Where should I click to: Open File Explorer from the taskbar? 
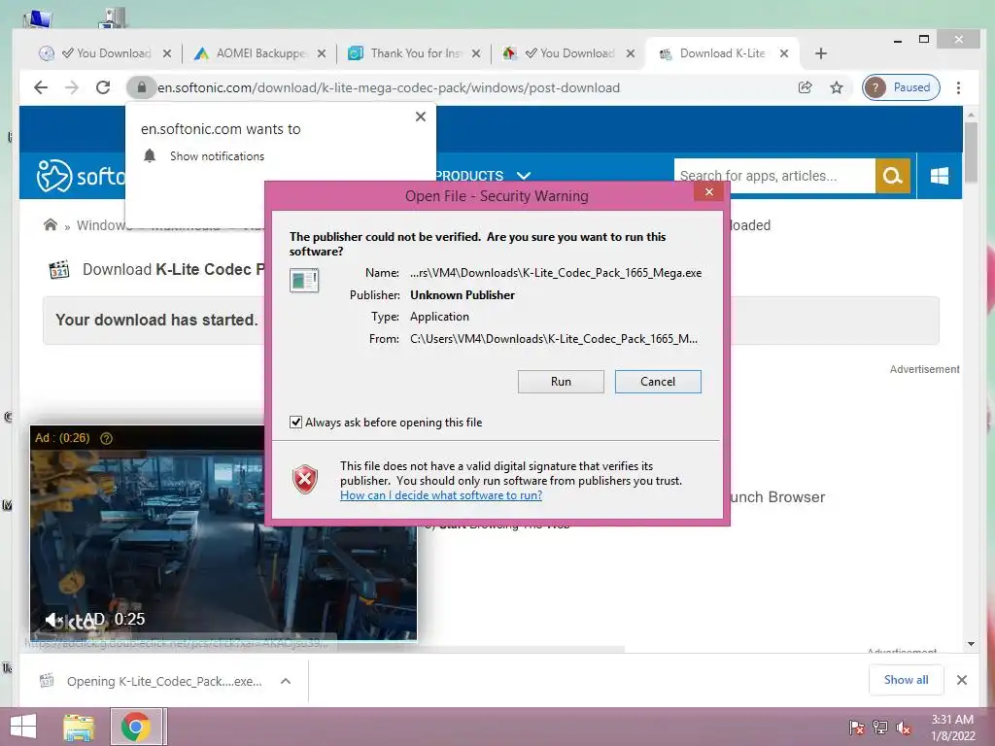click(x=79, y=727)
